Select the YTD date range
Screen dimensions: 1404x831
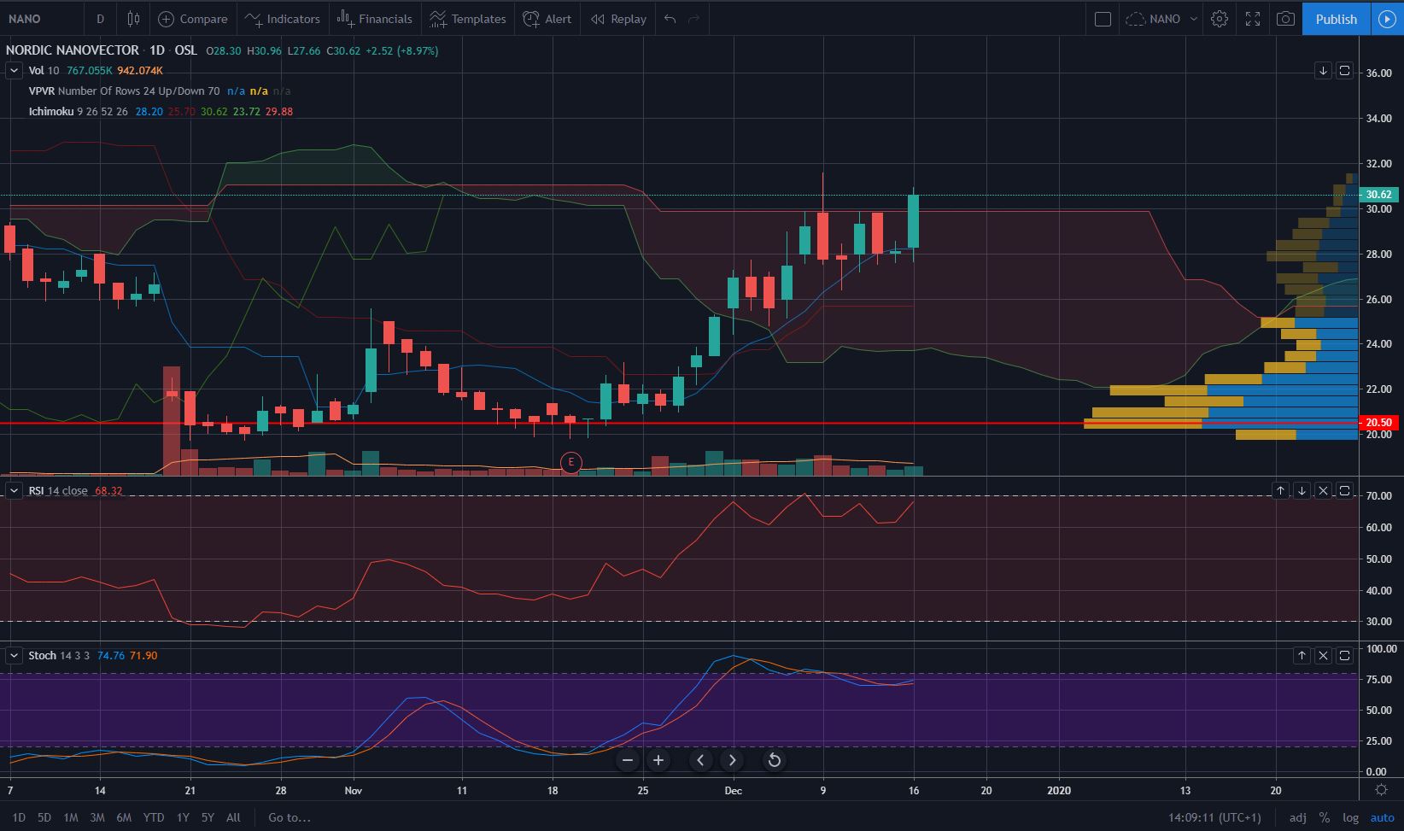click(x=154, y=817)
